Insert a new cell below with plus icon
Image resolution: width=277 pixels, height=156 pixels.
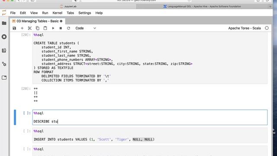click(22, 28)
